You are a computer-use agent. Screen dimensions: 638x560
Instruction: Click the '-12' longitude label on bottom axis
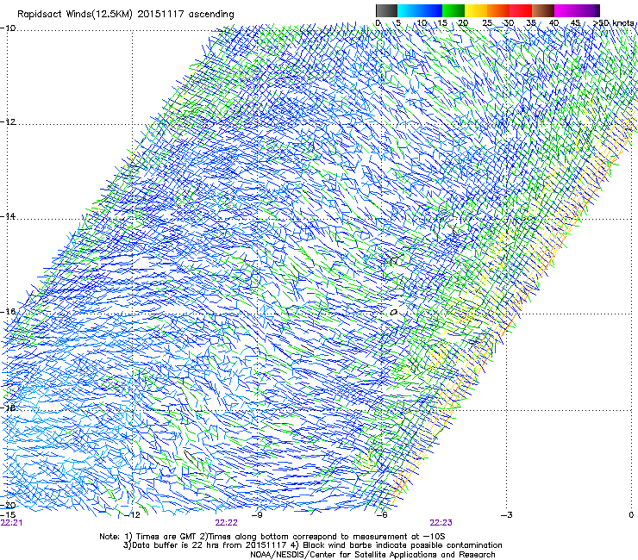132,515
